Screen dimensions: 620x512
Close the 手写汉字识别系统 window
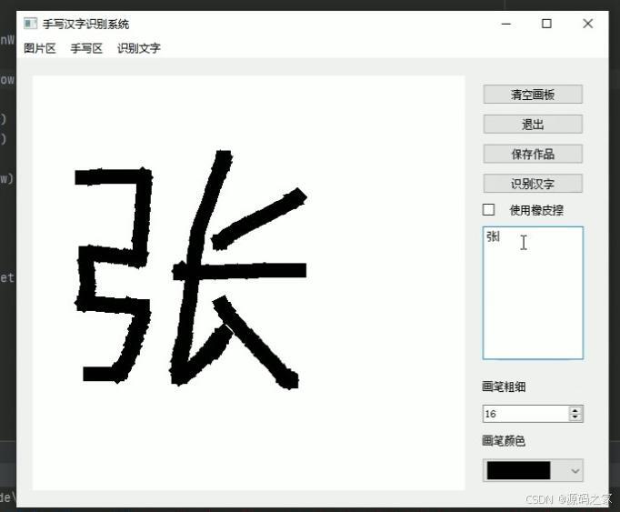pyautogui.click(x=587, y=24)
